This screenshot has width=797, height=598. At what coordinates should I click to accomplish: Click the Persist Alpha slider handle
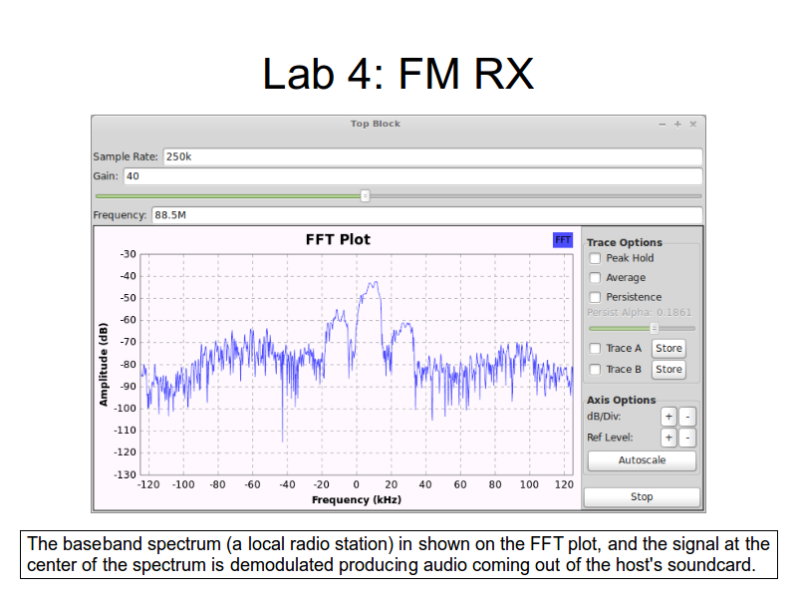[x=654, y=328]
